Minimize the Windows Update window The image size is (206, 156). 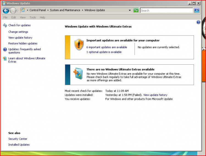coord(190,3)
